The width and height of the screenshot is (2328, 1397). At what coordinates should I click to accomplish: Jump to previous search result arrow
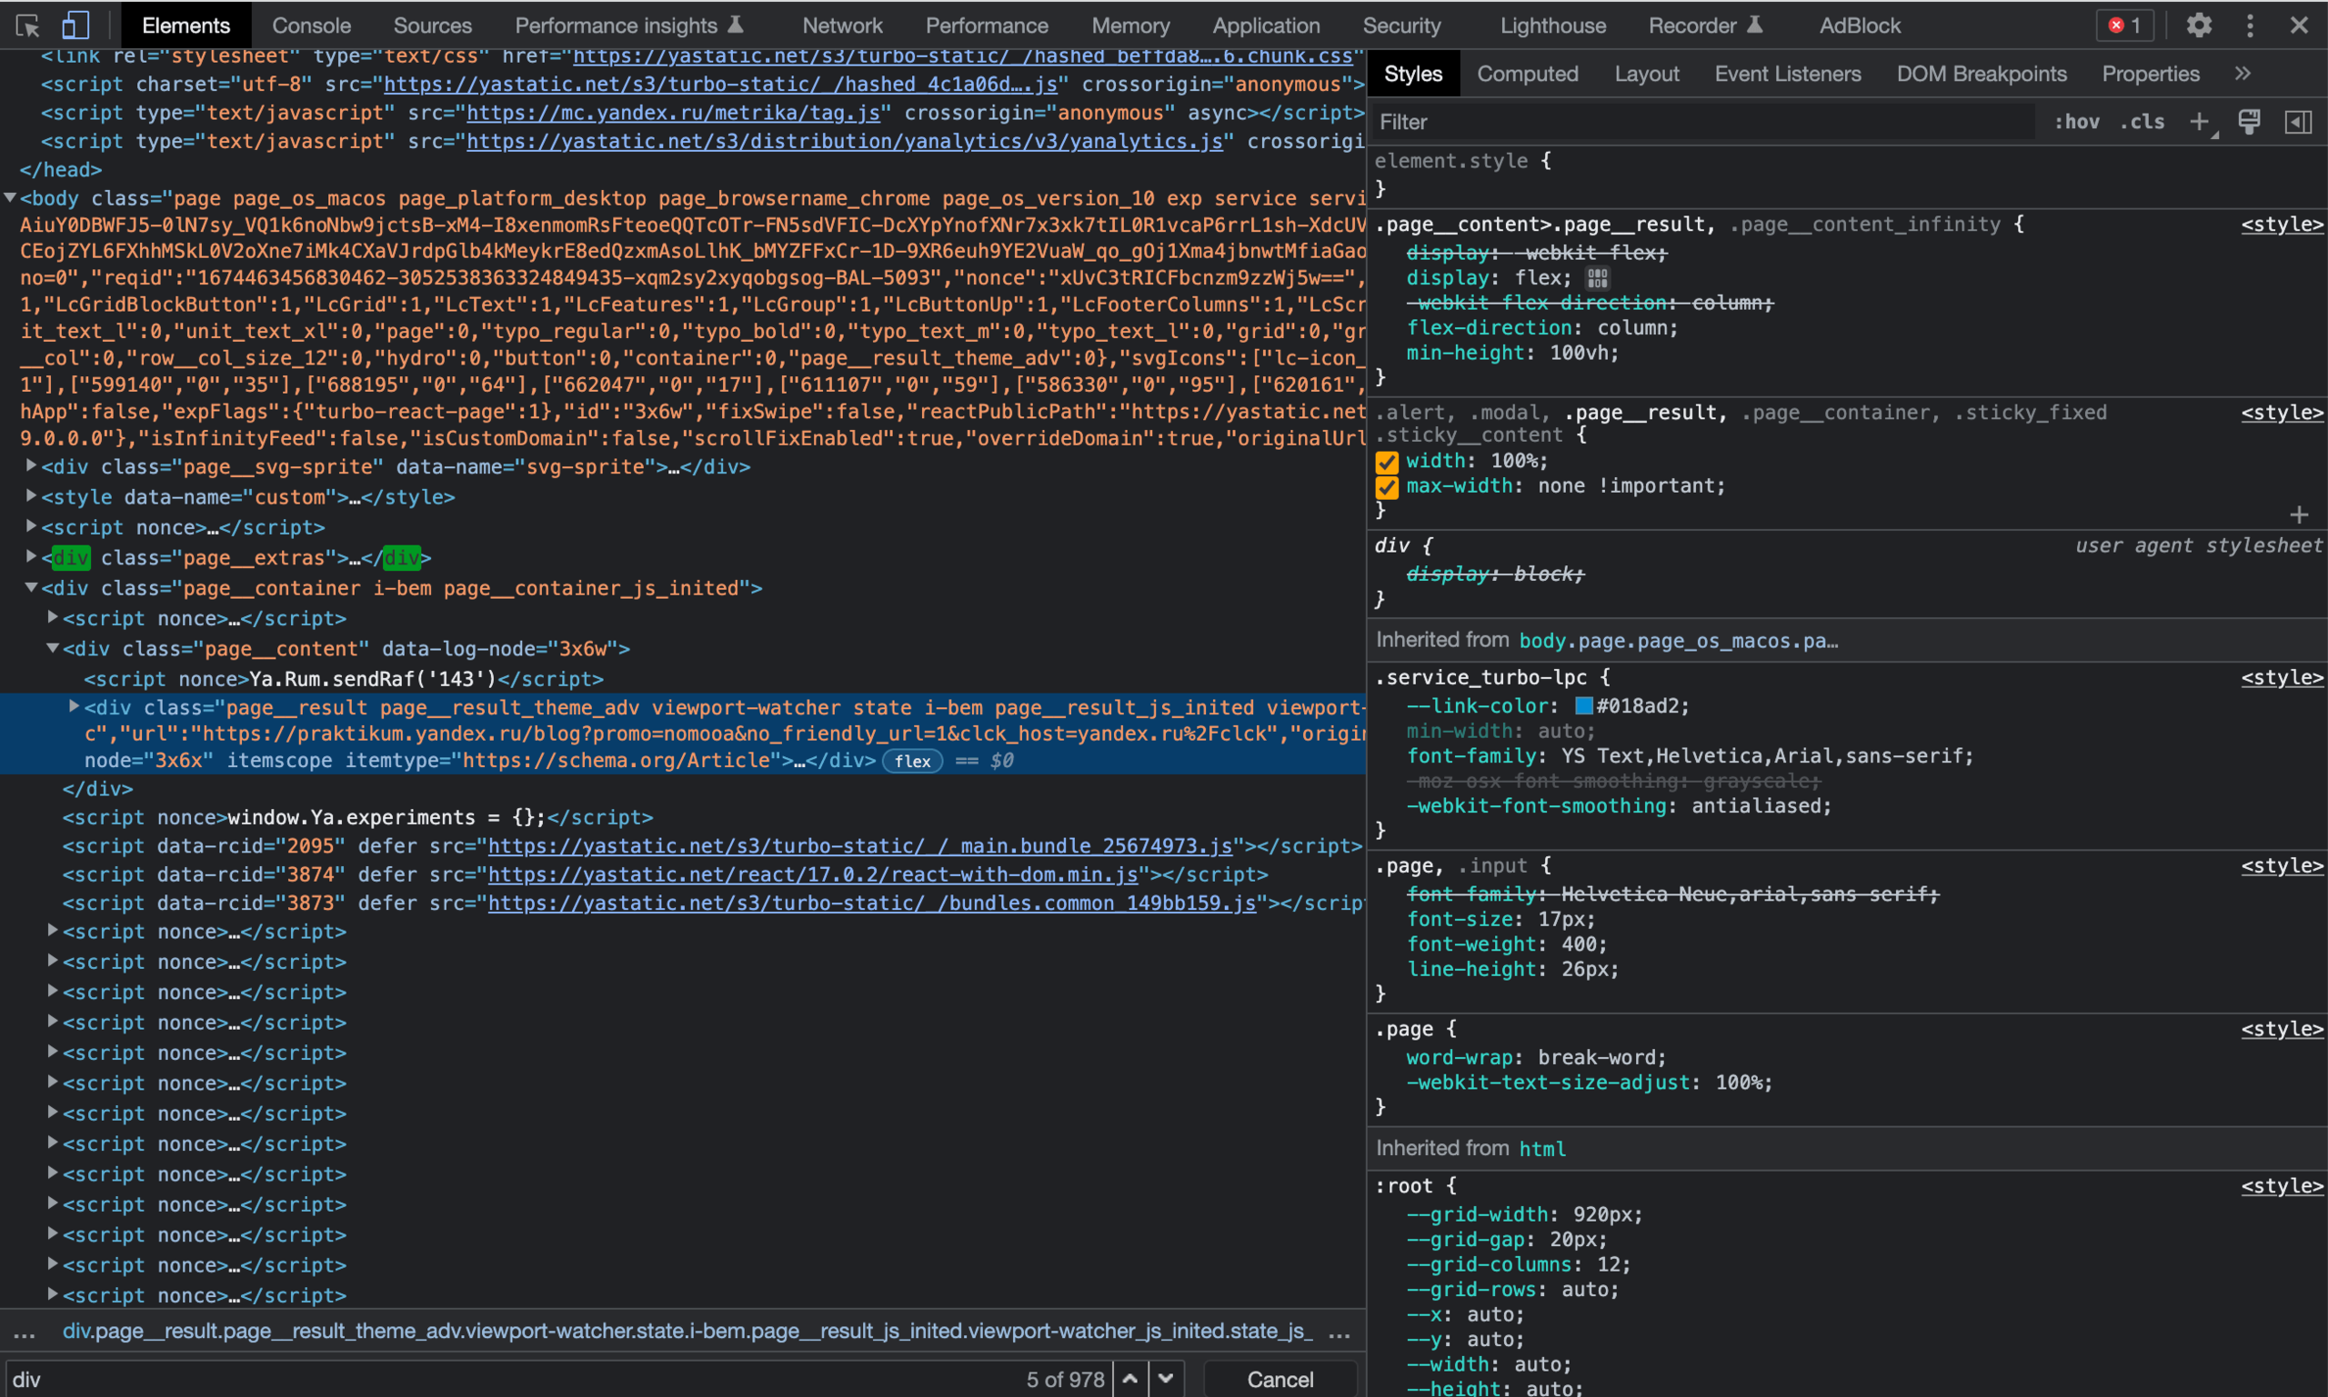(x=1130, y=1379)
